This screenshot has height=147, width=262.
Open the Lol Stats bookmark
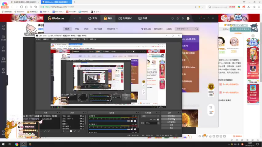pyautogui.click(x=58, y=12)
